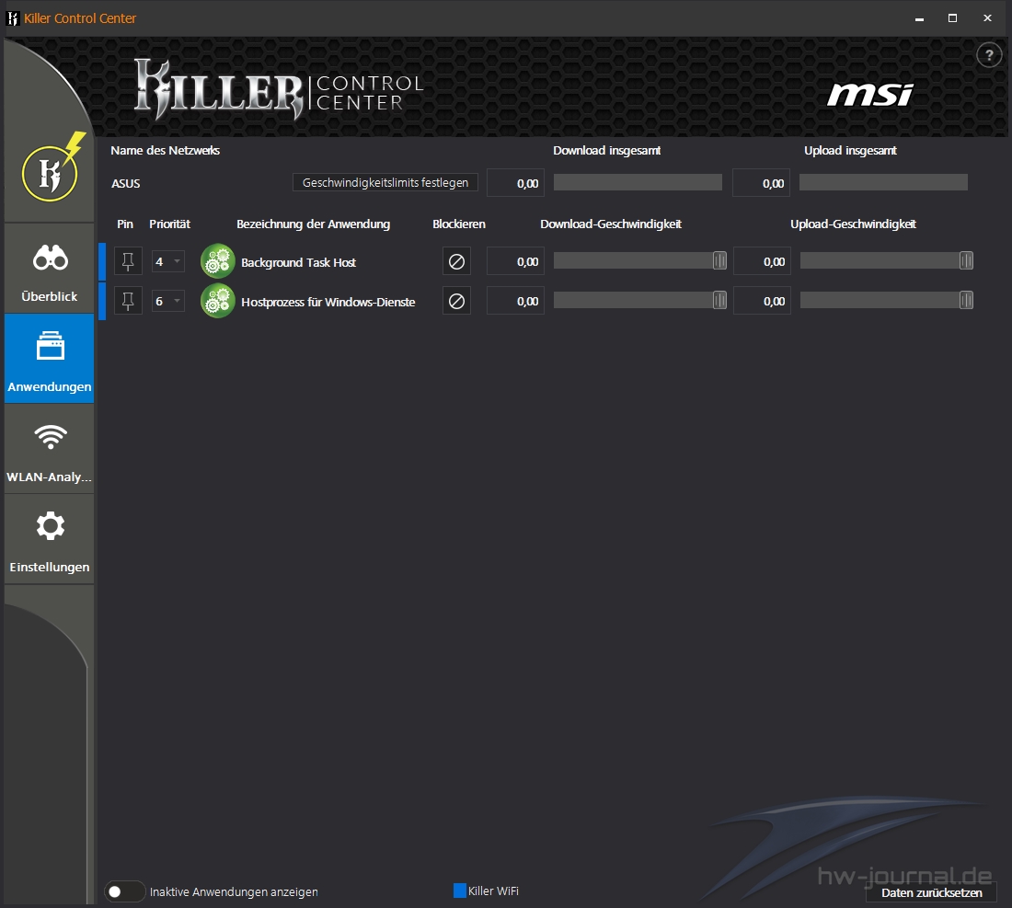1012x908 pixels.
Task: Maximize the Killer Control Center window
Action: (952, 18)
